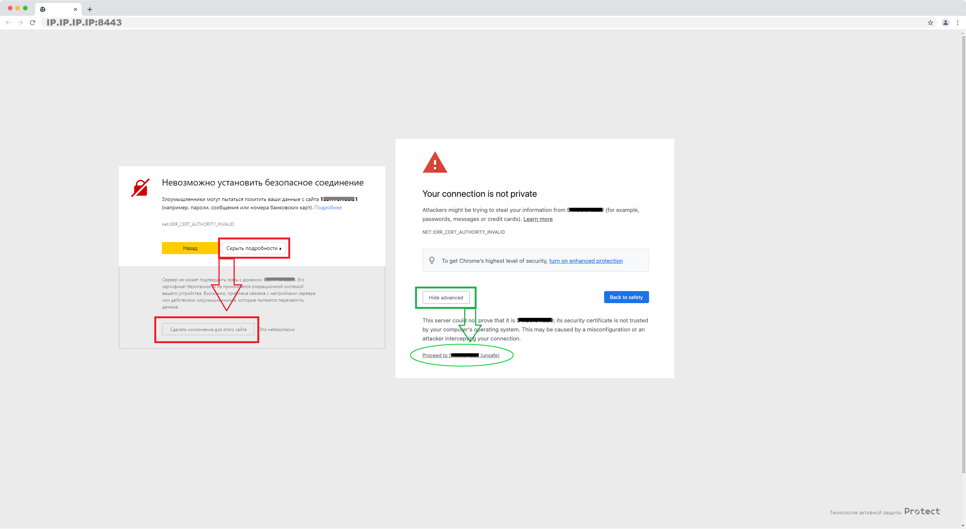Click turn on enhanced protection link
The image size is (966, 529).
pyautogui.click(x=586, y=261)
